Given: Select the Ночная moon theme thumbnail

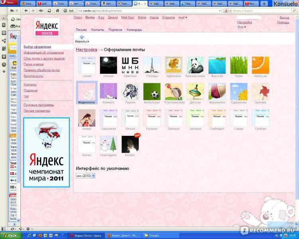Looking at the screenshot, I should (108, 65).
